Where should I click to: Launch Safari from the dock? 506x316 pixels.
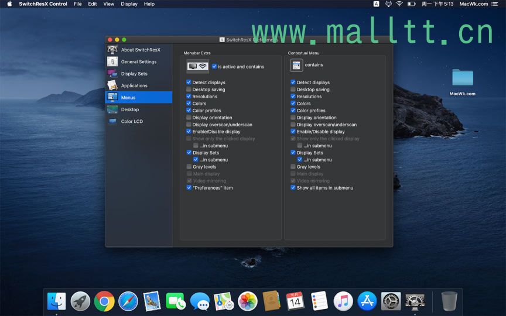pos(128,301)
